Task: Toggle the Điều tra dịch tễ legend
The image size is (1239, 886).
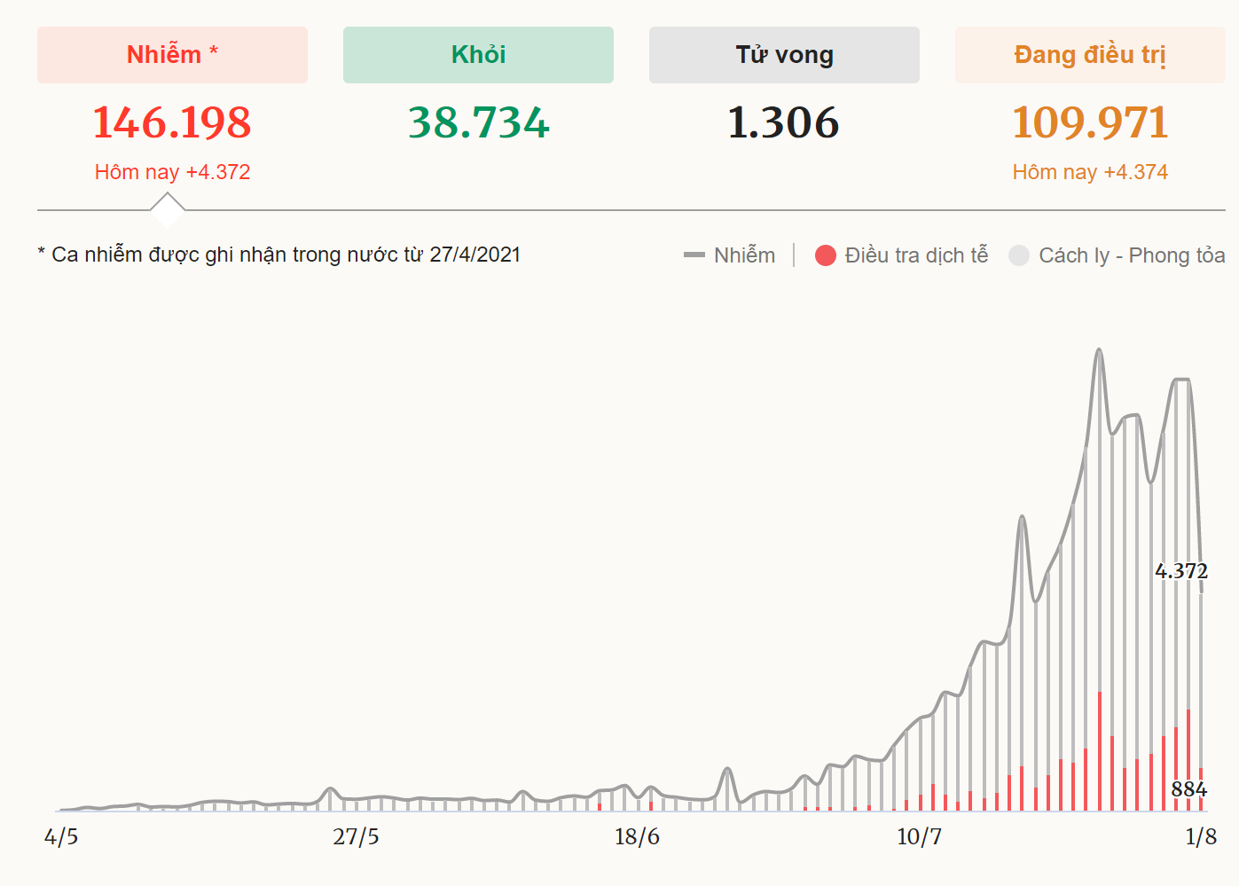Action: (x=901, y=255)
